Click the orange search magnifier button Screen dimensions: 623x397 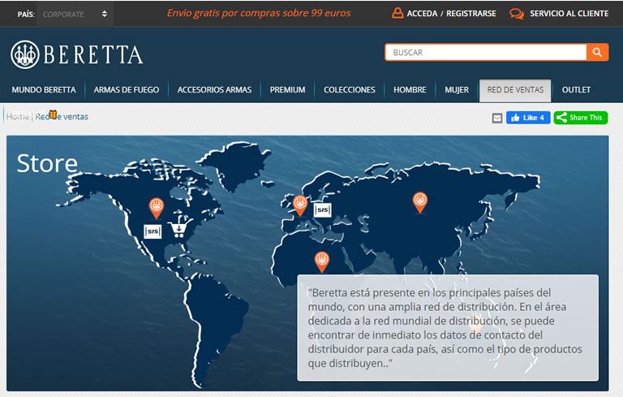597,53
